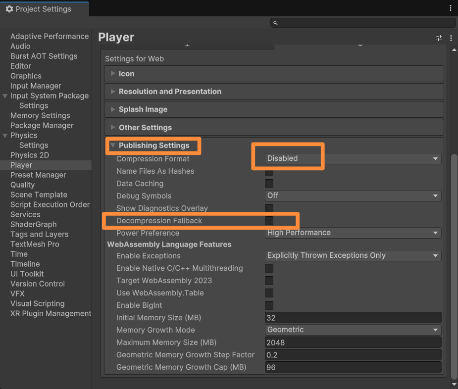
Task: Toggle Show Diagnostics Overlay checkbox
Action: 269,208
